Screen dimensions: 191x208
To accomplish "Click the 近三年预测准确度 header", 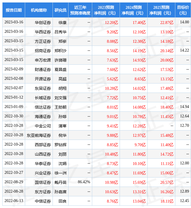I will [x=80, y=10].
